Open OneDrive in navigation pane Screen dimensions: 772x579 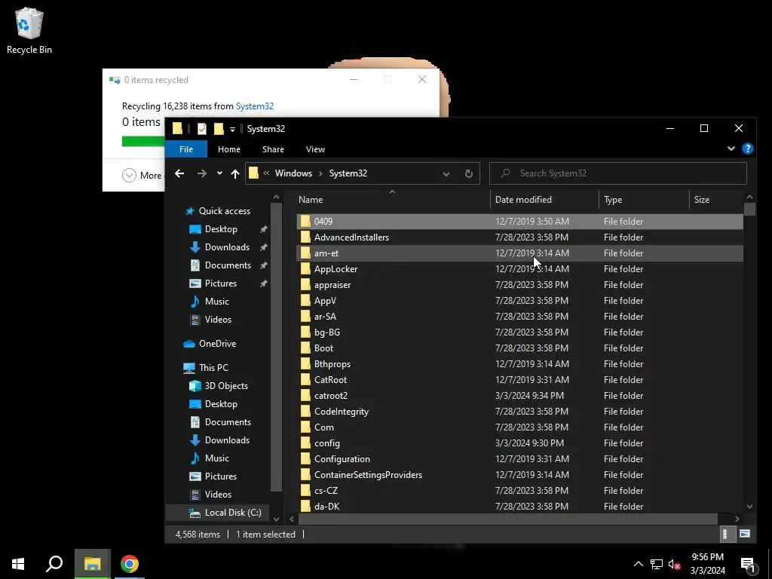(x=217, y=344)
